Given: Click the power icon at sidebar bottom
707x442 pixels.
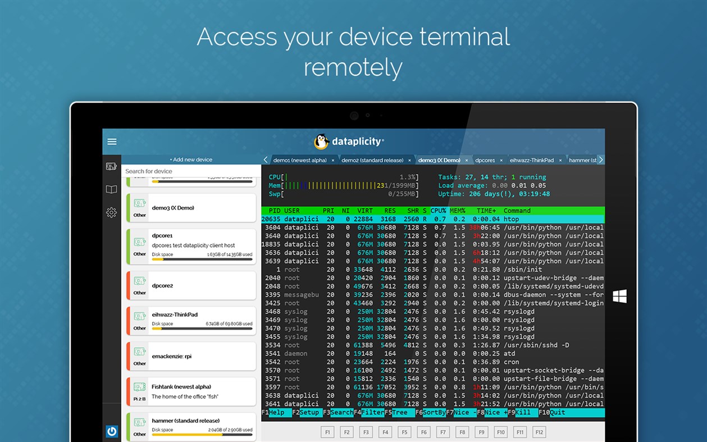Looking at the screenshot, I should point(112,430).
